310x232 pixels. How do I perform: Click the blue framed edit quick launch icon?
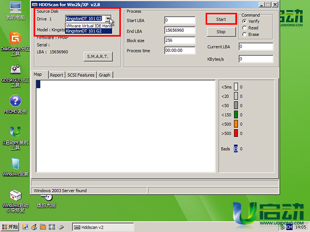tap(52, 227)
